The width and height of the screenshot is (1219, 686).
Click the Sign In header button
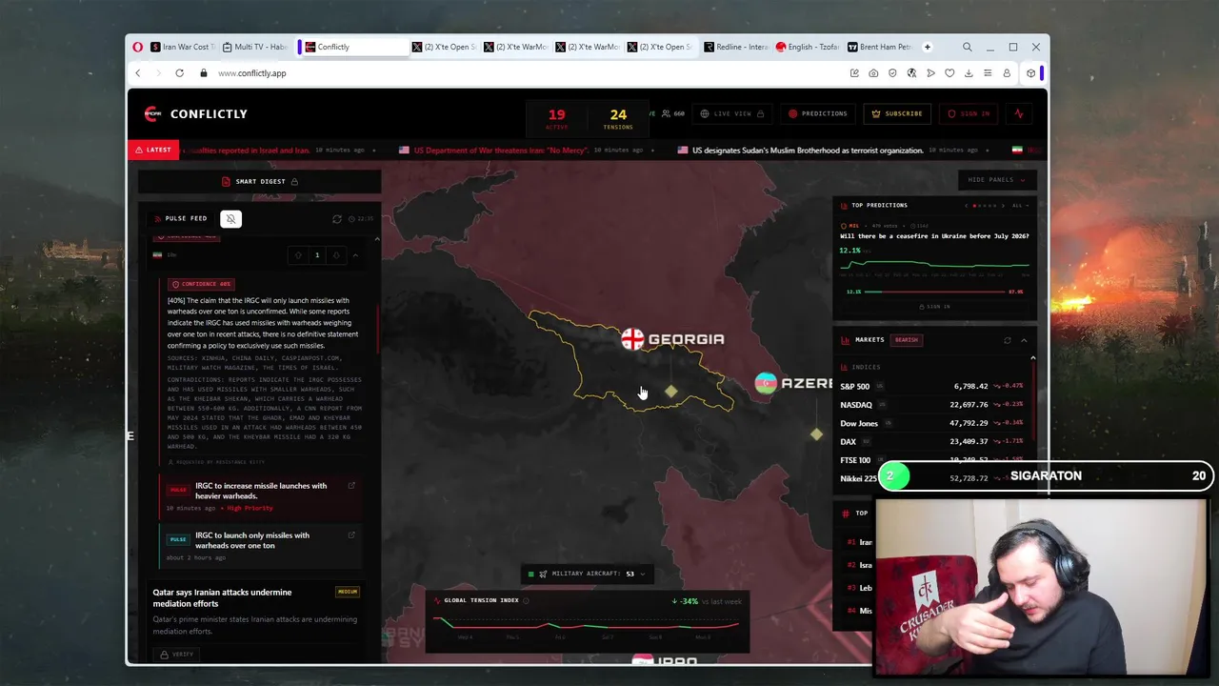969,113
